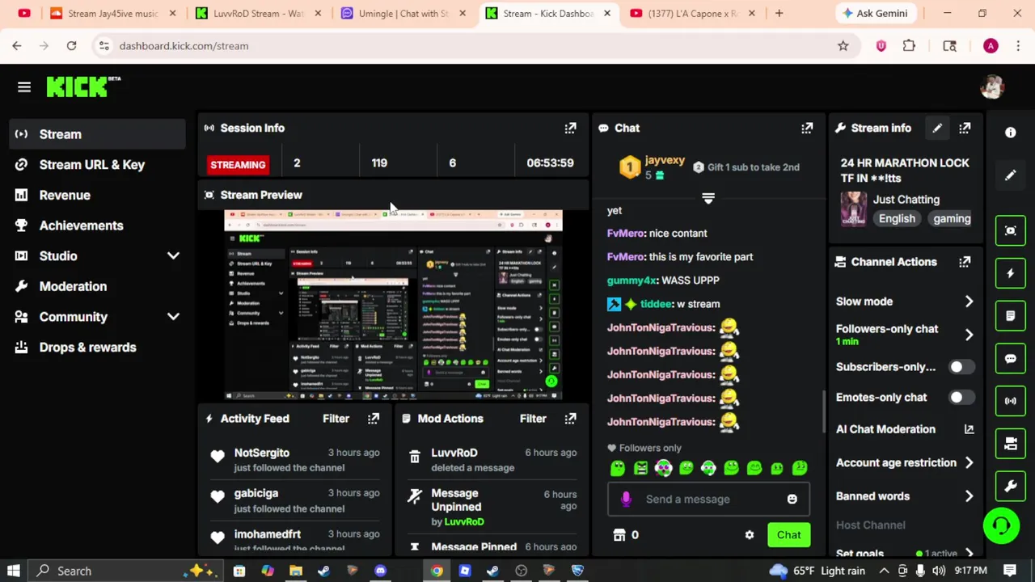Open the Mod Actions Filter

(533, 419)
